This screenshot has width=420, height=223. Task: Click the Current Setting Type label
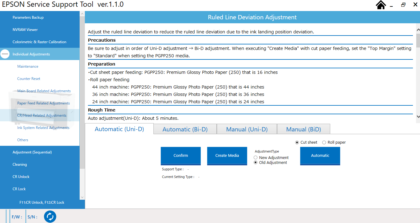coord(178,177)
